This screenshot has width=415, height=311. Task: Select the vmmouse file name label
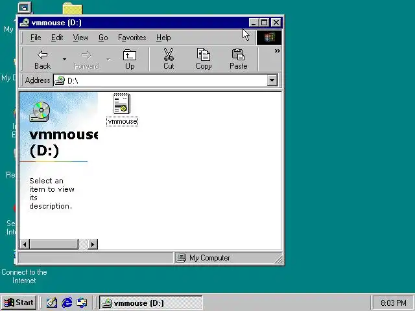coord(123,121)
